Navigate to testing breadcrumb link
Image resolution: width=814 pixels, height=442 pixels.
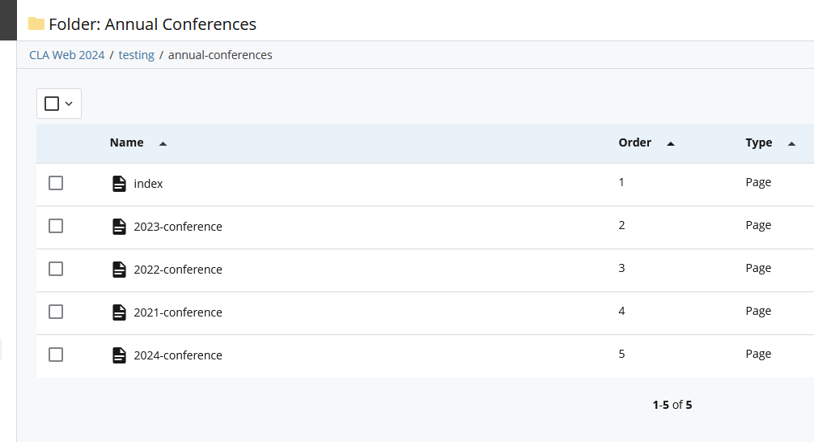136,55
